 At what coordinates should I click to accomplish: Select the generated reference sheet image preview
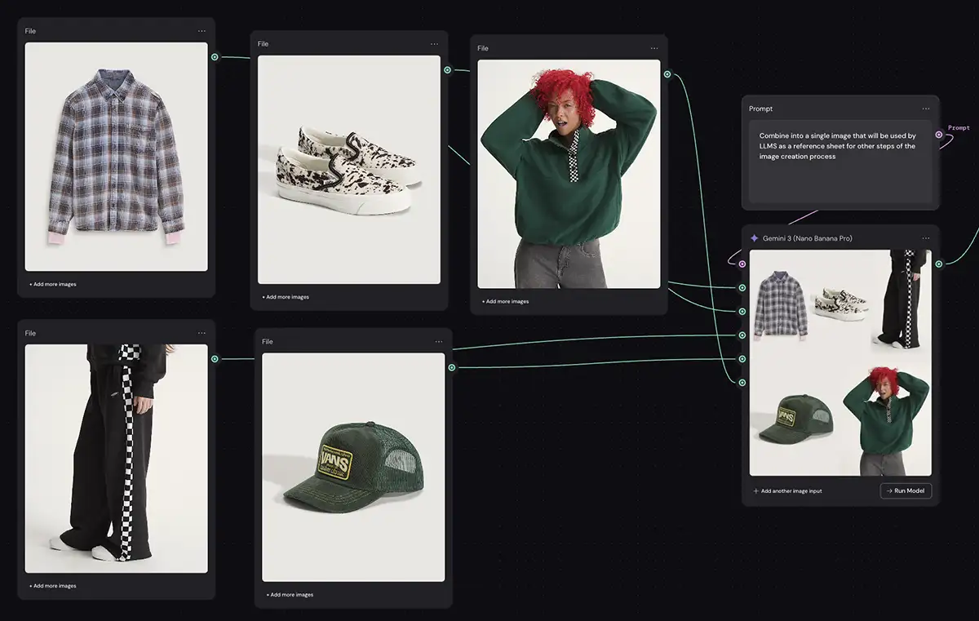840,362
